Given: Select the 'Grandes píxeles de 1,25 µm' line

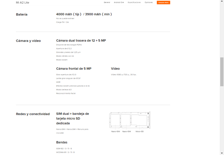Looking at the screenshot, I should [x=68, y=52].
